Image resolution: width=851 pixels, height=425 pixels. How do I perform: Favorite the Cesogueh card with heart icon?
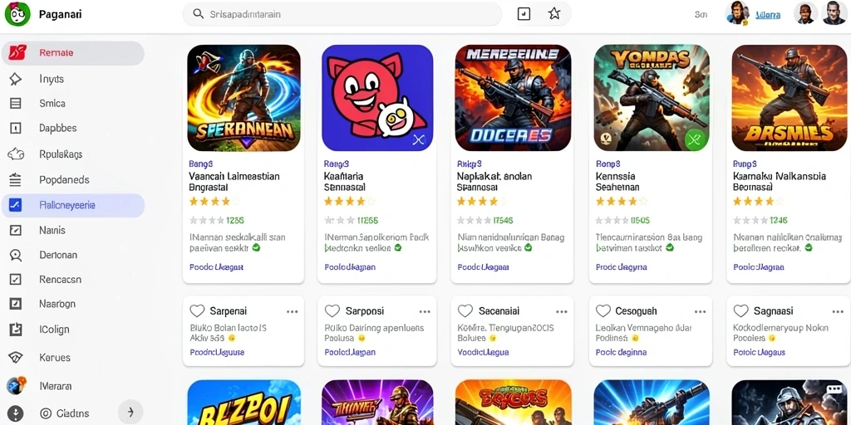click(x=603, y=311)
